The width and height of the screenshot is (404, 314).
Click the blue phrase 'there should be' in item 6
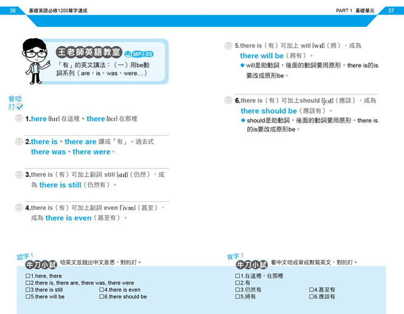pyautogui.click(x=269, y=111)
